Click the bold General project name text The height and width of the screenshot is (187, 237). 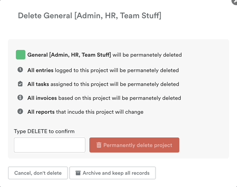pos(69,55)
